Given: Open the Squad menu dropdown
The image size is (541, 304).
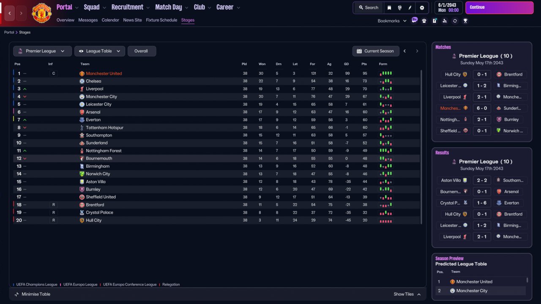Looking at the screenshot, I should [95, 7].
